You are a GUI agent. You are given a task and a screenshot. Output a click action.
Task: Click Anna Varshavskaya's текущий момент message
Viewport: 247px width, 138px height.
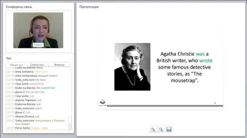32,76
